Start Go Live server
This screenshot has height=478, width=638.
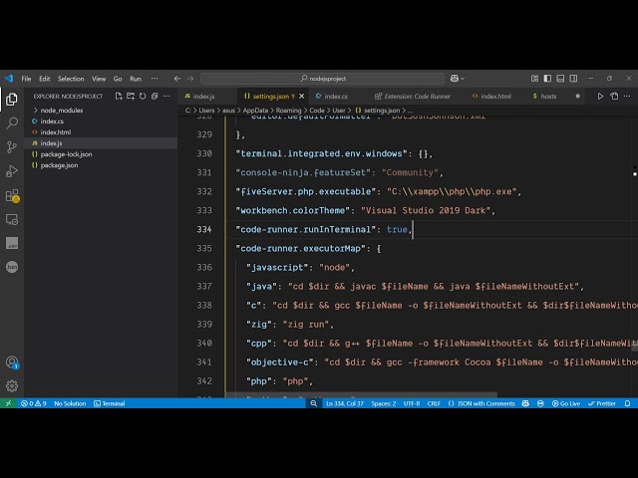(x=566, y=403)
